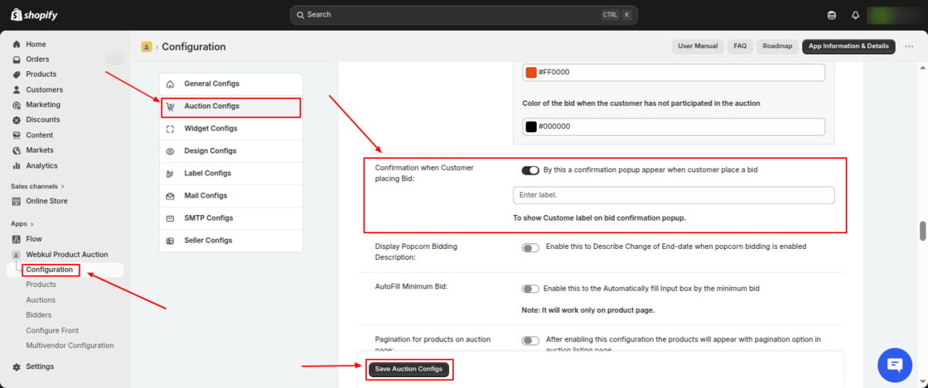This screenshot has height=388, width=928.
Task: Open the Auctions submenu item
Action: click(x=41, y=300)
